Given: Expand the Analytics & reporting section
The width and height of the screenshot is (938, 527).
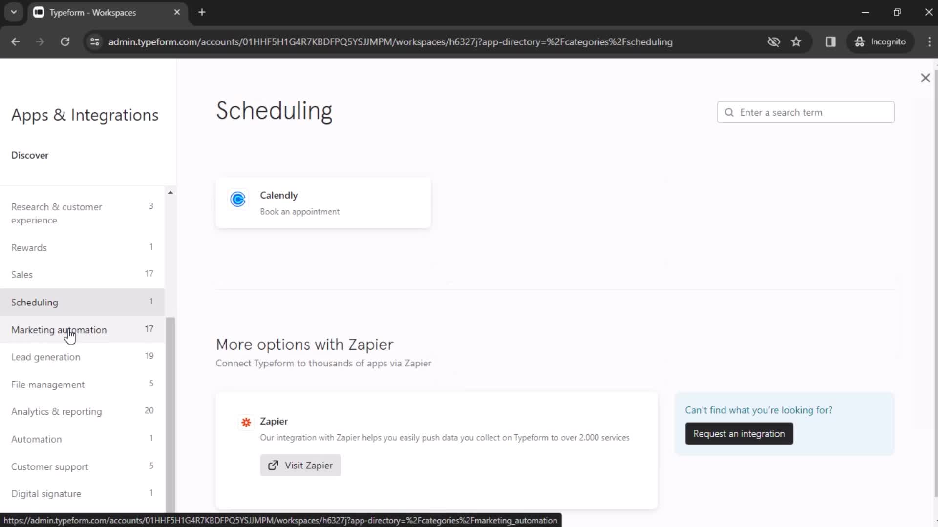Looking at the screenshot, I should [57, 411].
